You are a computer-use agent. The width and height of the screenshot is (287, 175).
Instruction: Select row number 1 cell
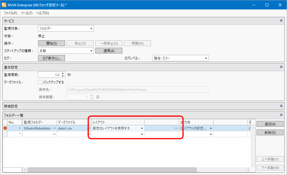point(15,128)
